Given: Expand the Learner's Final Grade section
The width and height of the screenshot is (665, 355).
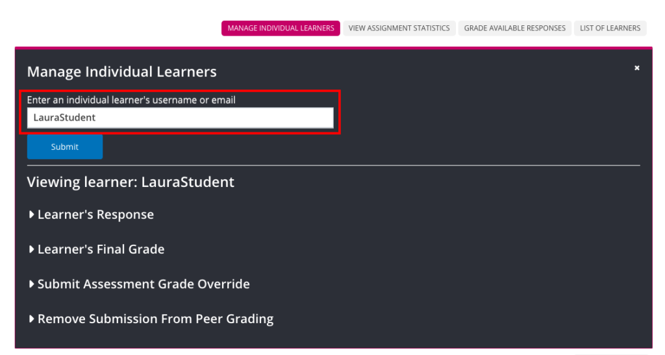Looking at the screenshot, I should point(96,249).
